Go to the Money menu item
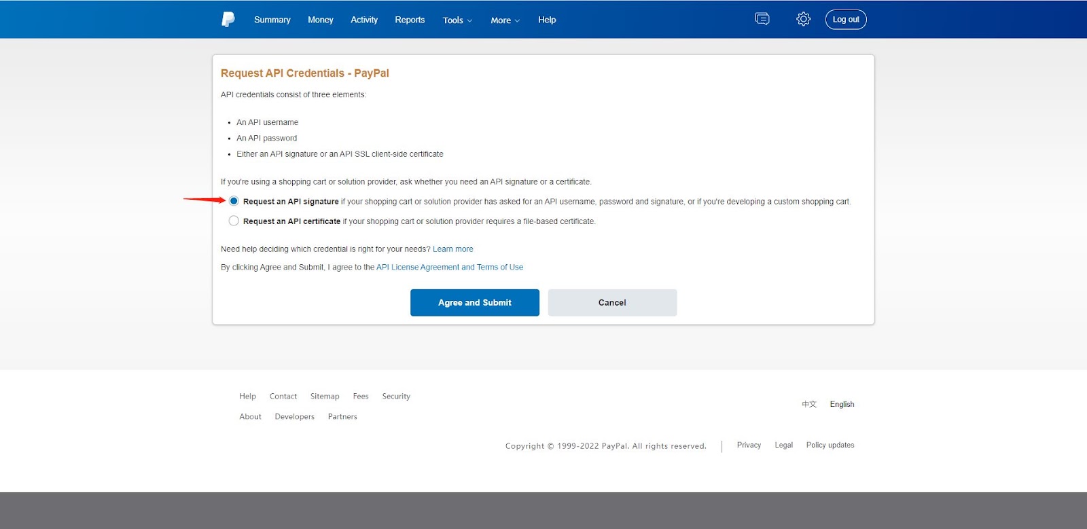 tap(320, 20)
